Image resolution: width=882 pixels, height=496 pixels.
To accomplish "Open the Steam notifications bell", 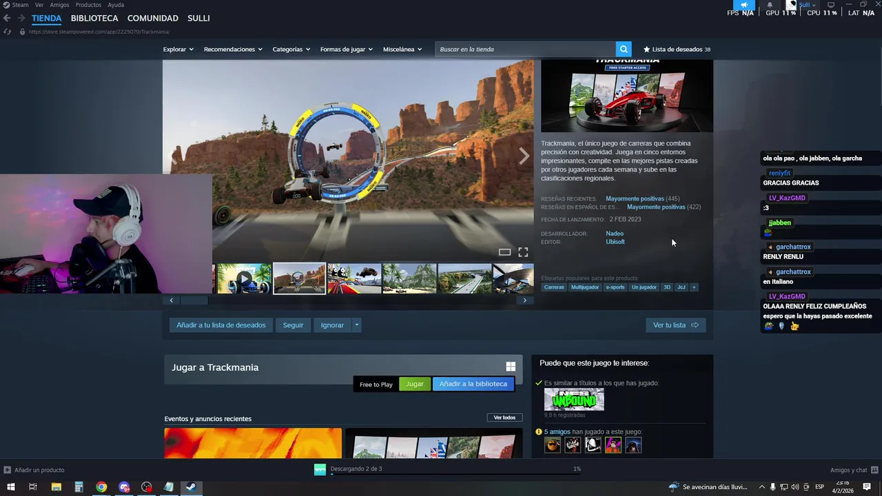I will [770, 5].
